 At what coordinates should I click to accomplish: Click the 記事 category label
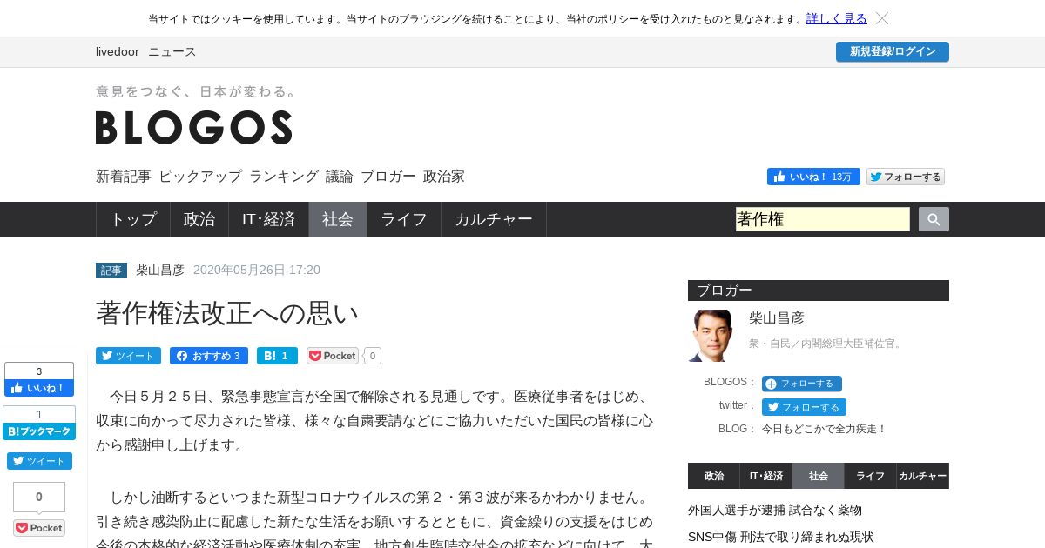(x=111, y=271)
